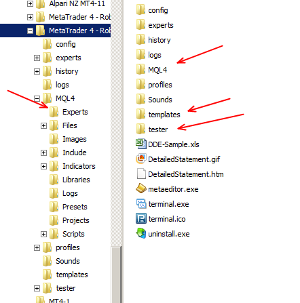This screenshot has height=303, width=300.
Task: Click the Experts folder icon under MQL4 tree
Action: pos(54,112)
